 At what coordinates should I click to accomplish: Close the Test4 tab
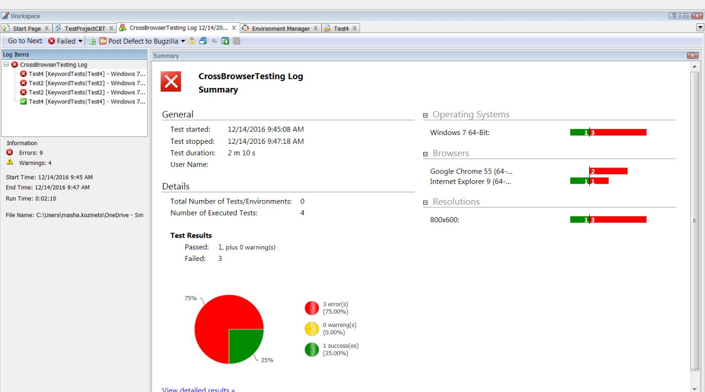(x=355, y=29)
